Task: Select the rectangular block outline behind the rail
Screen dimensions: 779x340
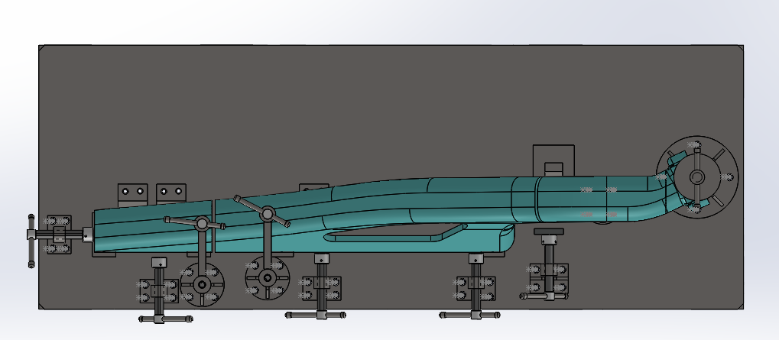Action: click(553, 160)
